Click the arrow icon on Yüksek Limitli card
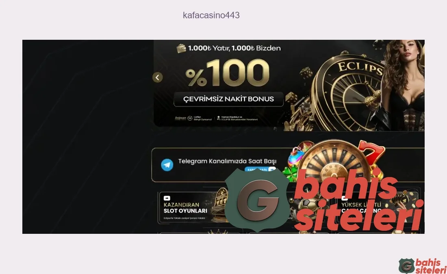Image resolution: width=447 pixels, height=274 pixels. coord(344,198)
